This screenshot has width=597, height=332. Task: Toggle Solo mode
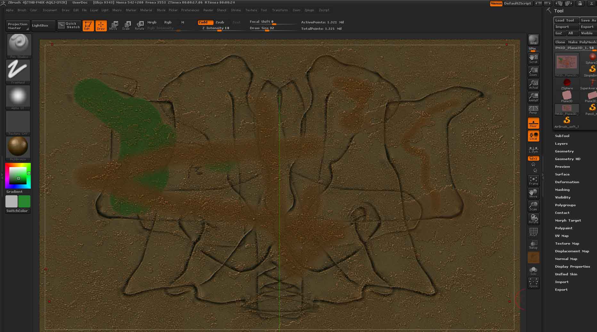click(x=533, y=271)
